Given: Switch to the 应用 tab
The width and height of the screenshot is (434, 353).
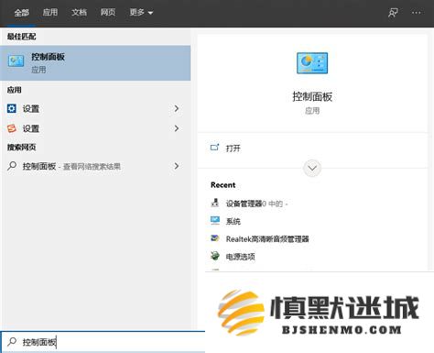Looking at the screenshot, I should 50,12.
